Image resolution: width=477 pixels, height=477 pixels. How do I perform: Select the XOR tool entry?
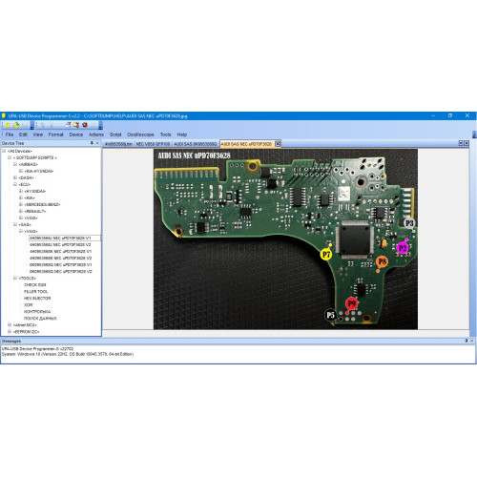pos(29,305)
